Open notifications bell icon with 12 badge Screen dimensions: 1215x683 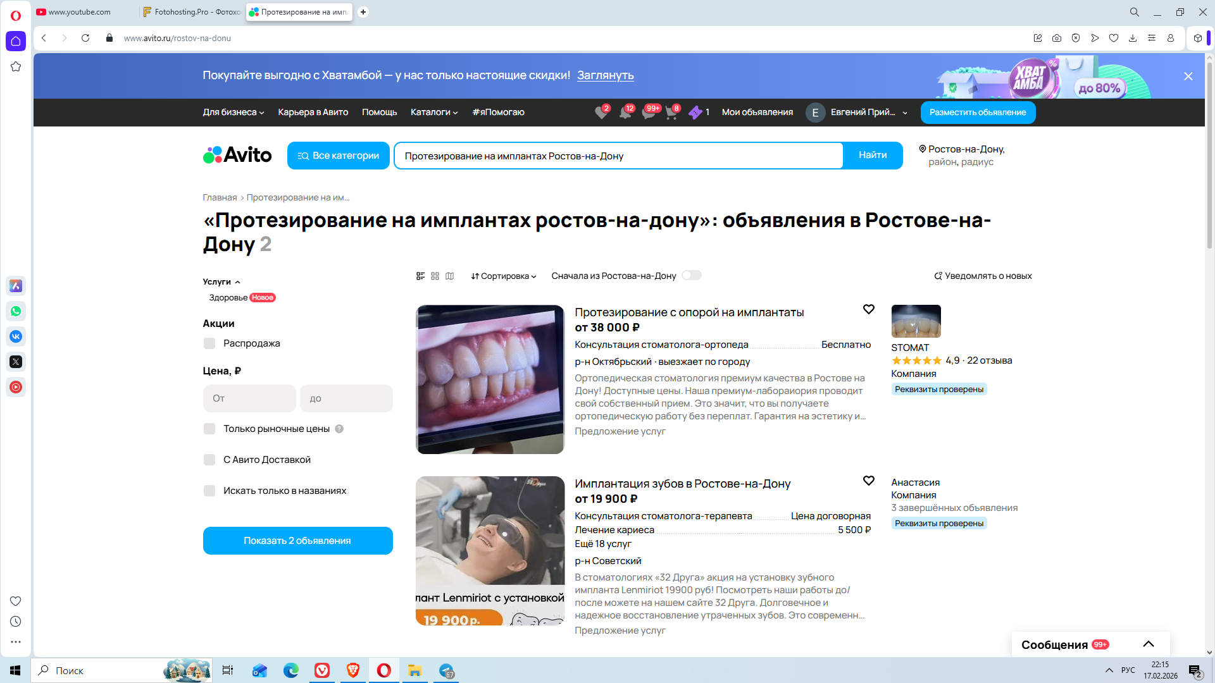(x=625, y=113)
